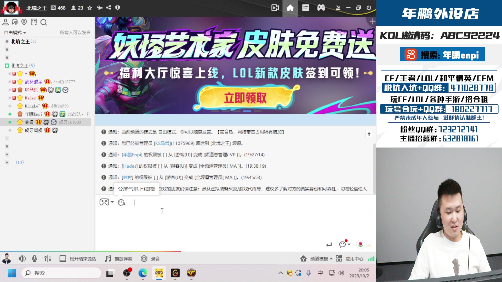The width and height of the screenshot is (502, 282).
Task: Click the scroll to top arrow in chat
Action: 369,134
